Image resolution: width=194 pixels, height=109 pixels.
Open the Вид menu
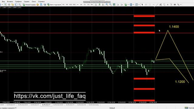3,2
